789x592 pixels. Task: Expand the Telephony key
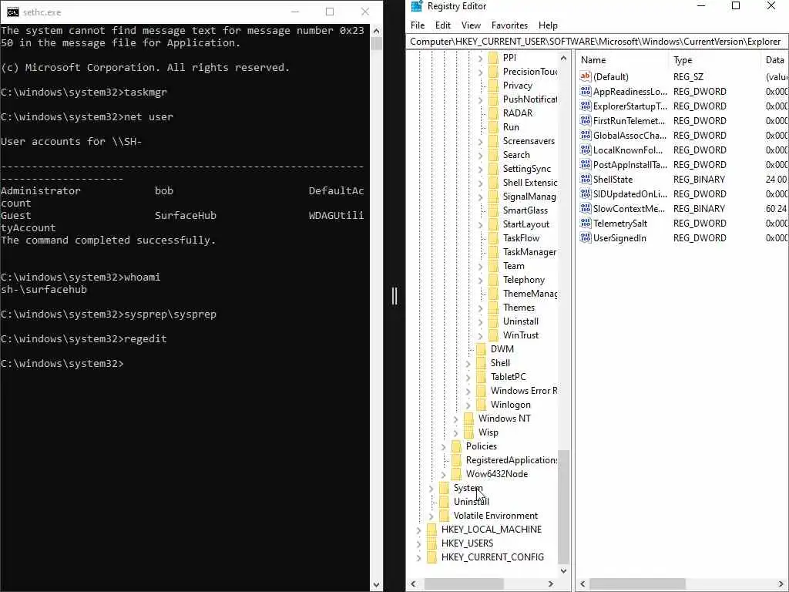point(481,280)
